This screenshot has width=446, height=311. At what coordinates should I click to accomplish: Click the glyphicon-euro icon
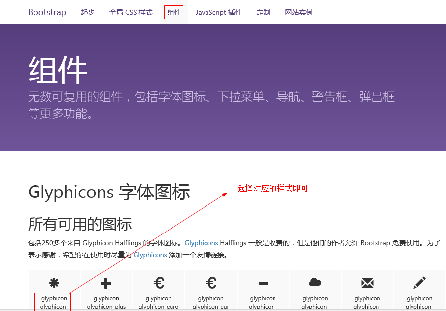point(159,283)
